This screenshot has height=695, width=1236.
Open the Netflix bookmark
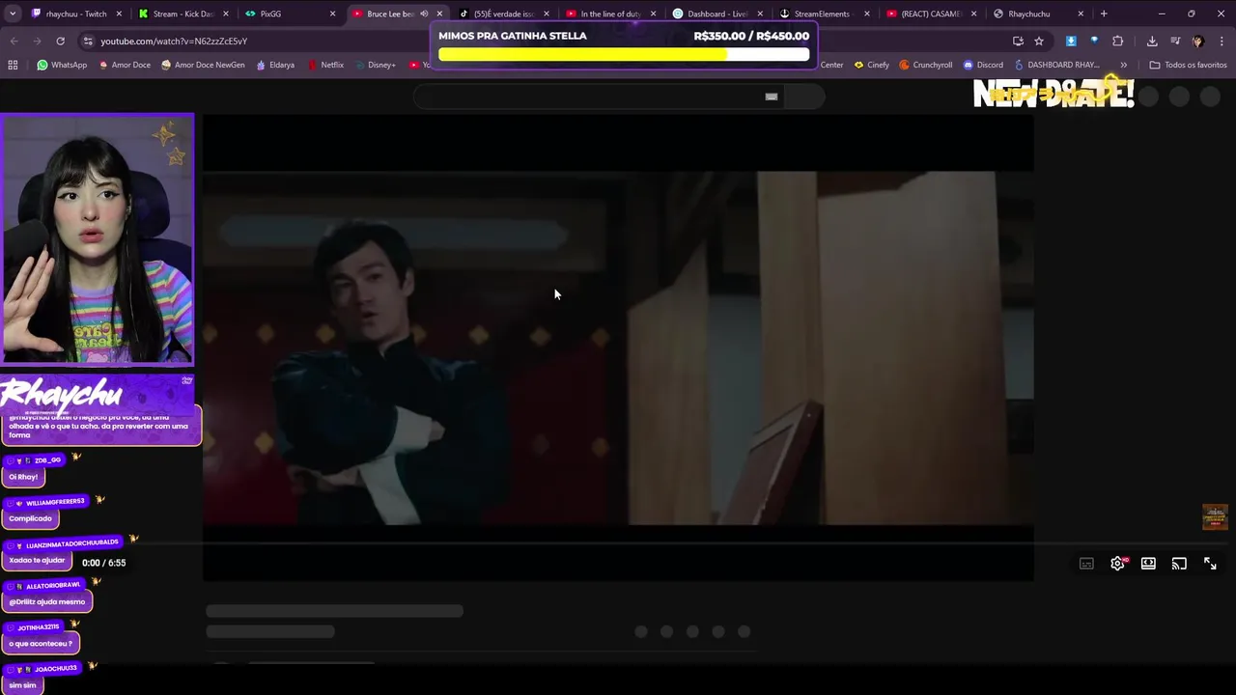pyautogui.click(x=325, y=65)
